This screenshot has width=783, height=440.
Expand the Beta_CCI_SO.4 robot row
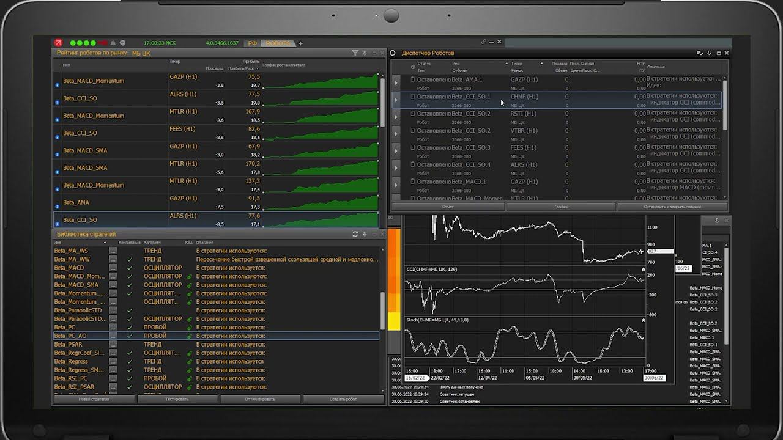[396, 168]
